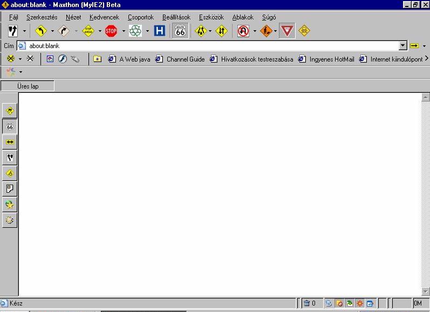430x312 pixels.
Task: Open dropdown beside divided-road sign
Action: pyautogui.click(x=210, y=31)
